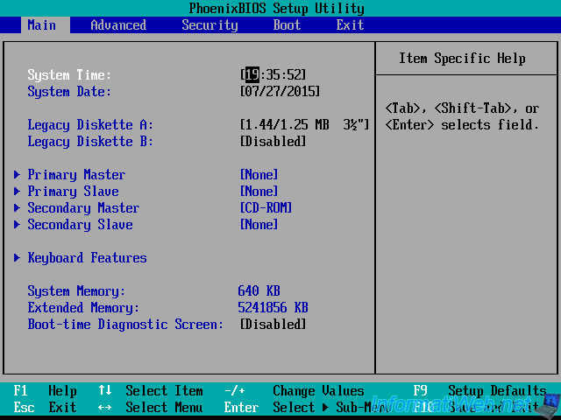This screenshot has height=420, width=561.
Task: Click the Item Specific Help heading
Action: tap(462, 59)
